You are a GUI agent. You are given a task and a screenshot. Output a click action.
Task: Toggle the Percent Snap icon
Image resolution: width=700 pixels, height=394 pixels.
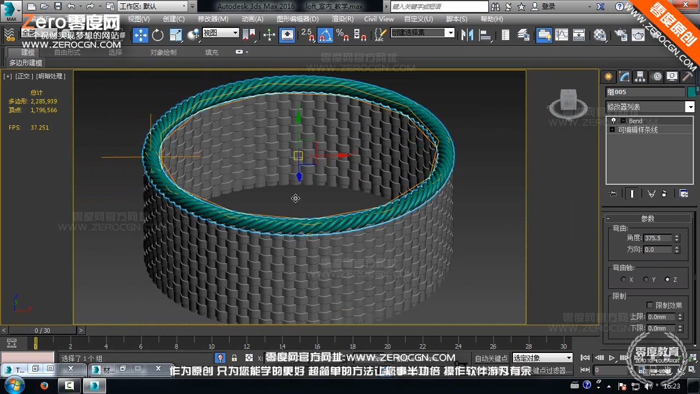point(343,35)
